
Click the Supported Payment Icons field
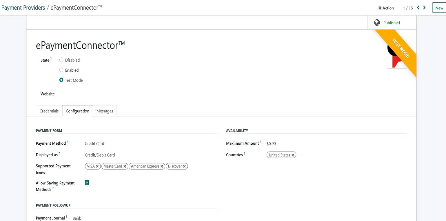point(151,166)
